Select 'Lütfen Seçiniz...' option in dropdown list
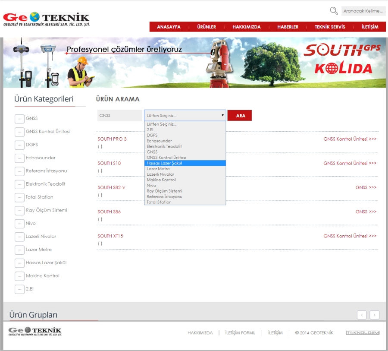The height and width of the screenshot is (351, 388). pos(185,124)
